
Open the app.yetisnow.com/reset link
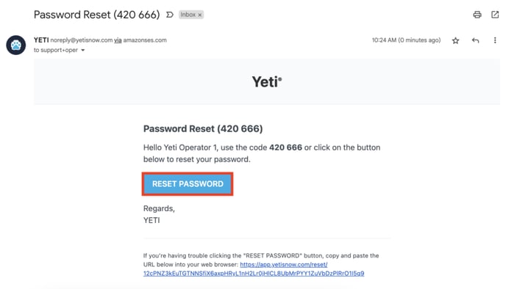[284, 265]
